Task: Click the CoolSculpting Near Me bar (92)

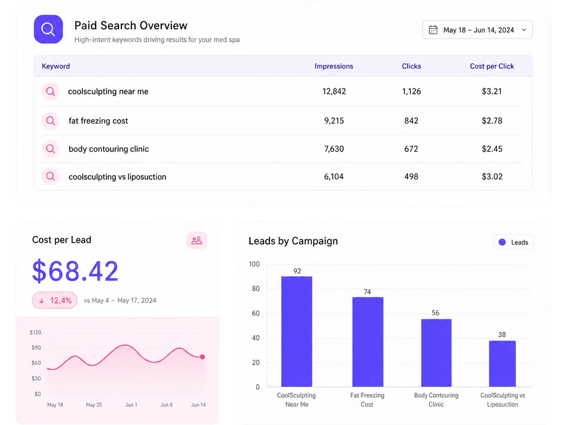Action: (297, 331)
